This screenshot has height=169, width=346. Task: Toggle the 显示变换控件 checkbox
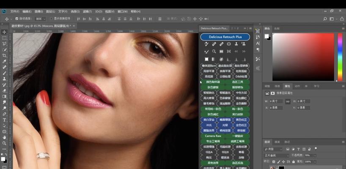tap(52, 19)
